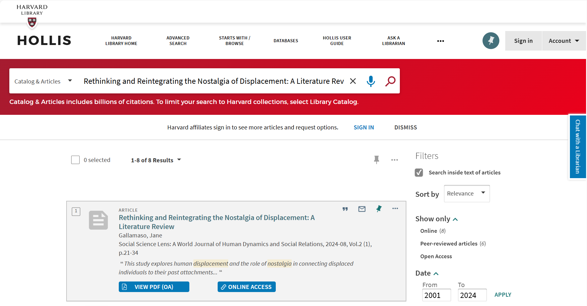Screen dimensions: 587x306
Task: Open Starts With / Browse
Action: [234, 41]
